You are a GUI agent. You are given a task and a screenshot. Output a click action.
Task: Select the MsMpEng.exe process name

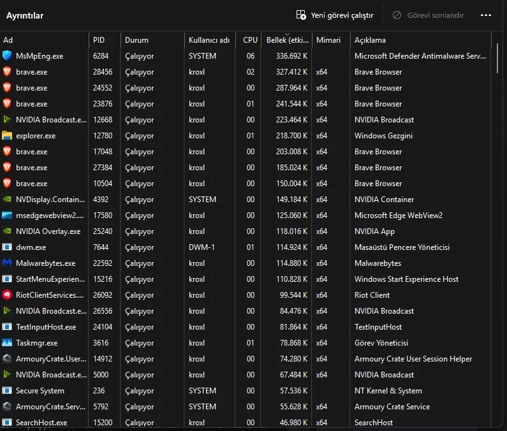click(x=40, y=56)
